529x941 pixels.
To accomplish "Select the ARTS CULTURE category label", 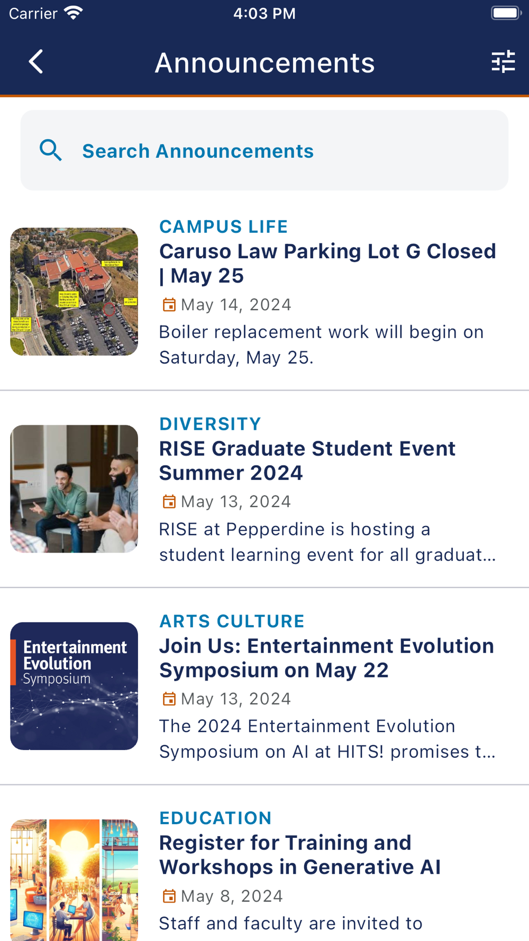I will coord(232,621).
